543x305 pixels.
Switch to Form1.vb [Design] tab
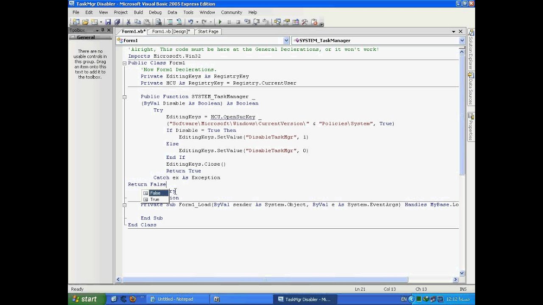[x=171, y=31]
